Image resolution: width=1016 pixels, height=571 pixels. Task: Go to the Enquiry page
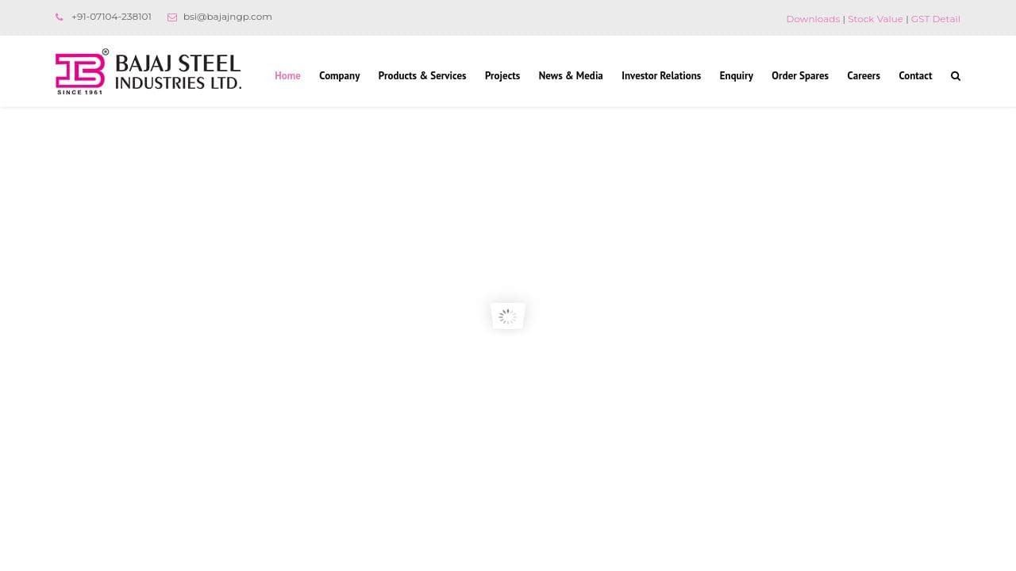point(736,75)
